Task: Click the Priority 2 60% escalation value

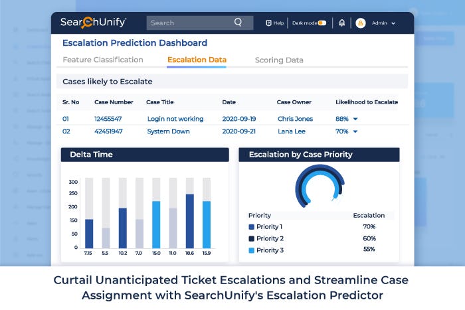Action: [x=369, y=238]
